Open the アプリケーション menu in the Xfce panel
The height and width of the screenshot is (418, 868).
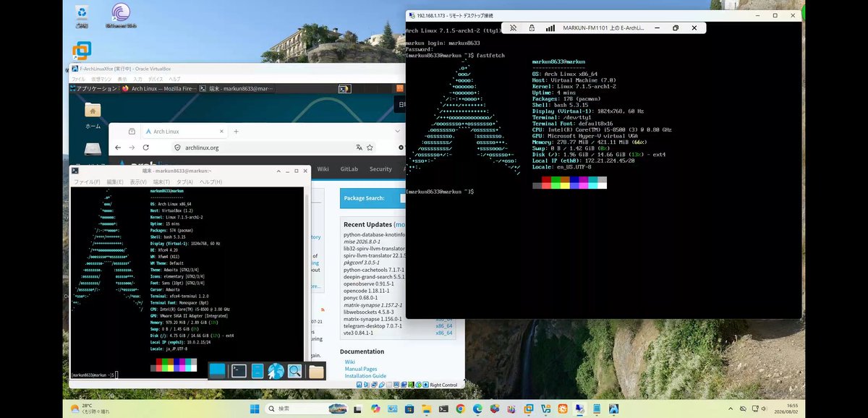[95, 88]
